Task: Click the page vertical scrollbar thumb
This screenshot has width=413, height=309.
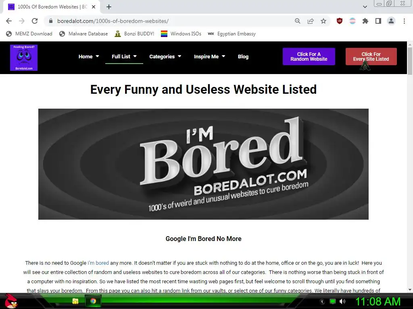Action: (x=410, y=62)
